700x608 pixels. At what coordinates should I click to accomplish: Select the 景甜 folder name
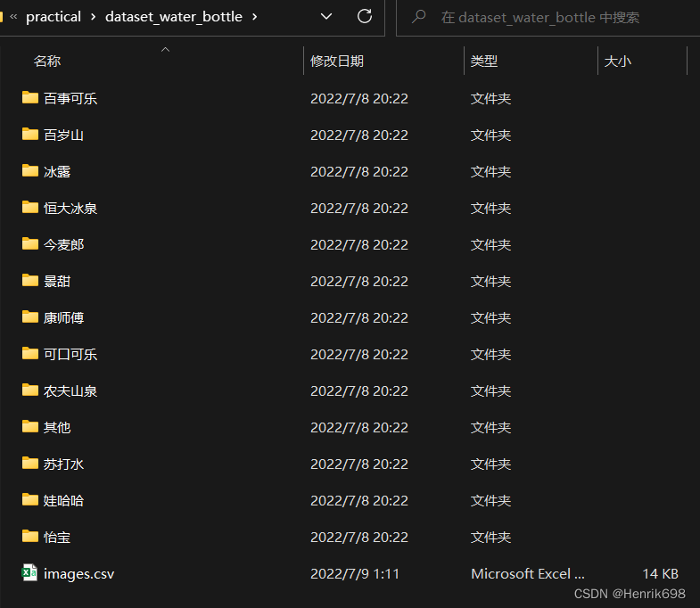[57, 281]
